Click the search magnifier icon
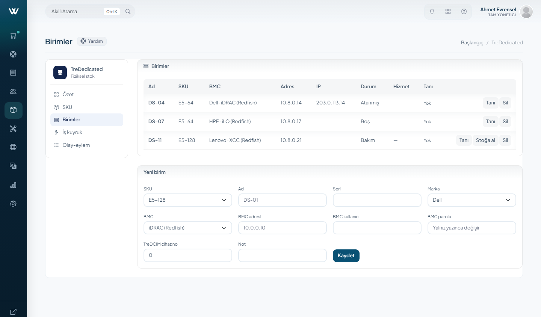Viewport: 541px width, 317px height. pos(128,12)
